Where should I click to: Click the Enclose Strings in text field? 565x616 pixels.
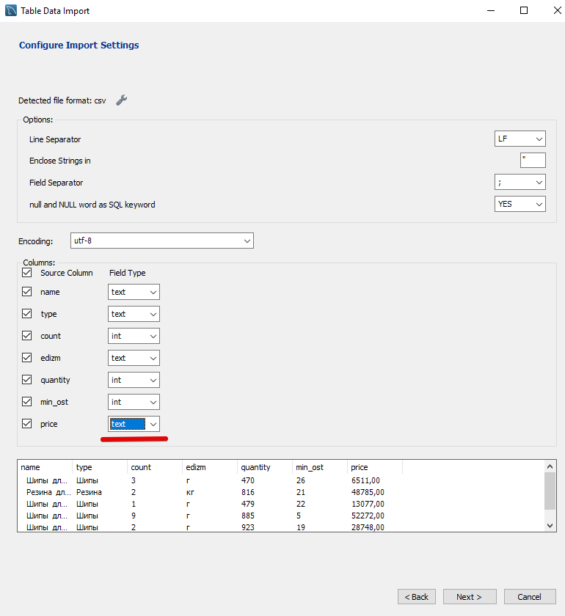click(533, 160)
